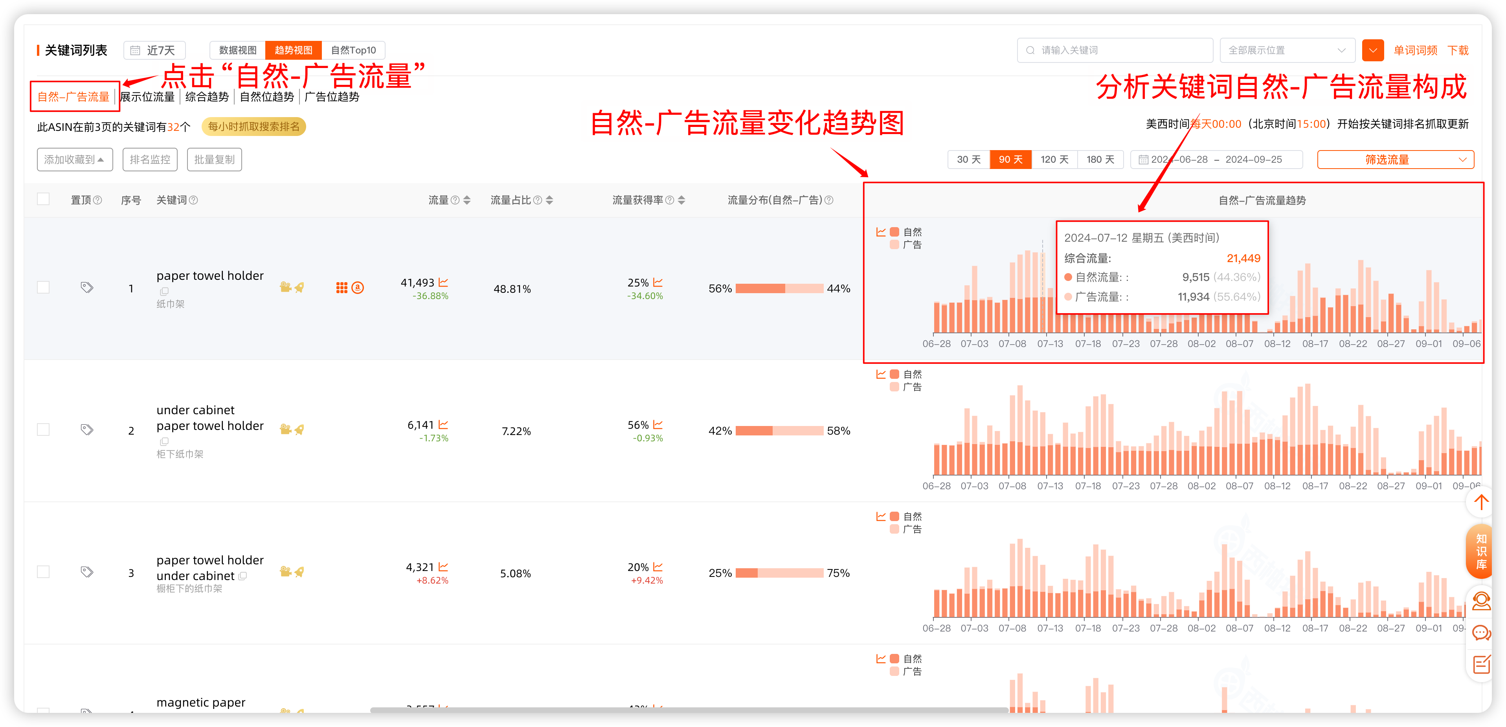Screen dimensions: 1506x727
Task: Click the note edit icon on right sidebar
Action: [x=1481, y=665]
